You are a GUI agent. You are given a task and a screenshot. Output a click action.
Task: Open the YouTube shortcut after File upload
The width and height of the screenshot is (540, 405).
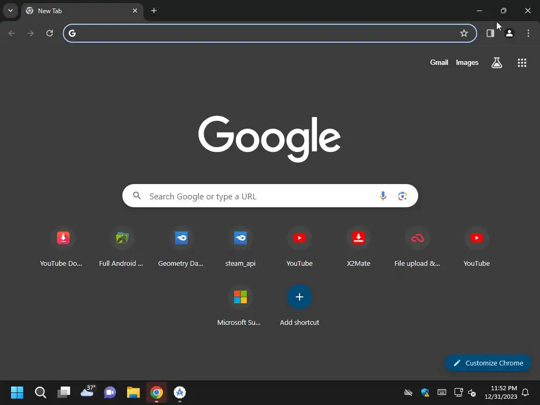[x=477, y=247]
